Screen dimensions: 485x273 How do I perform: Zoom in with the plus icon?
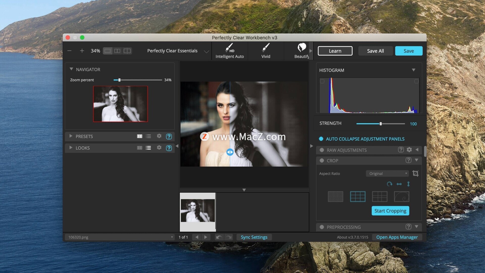(82, 51)
